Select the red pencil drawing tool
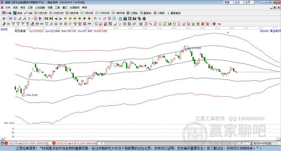 4,24
